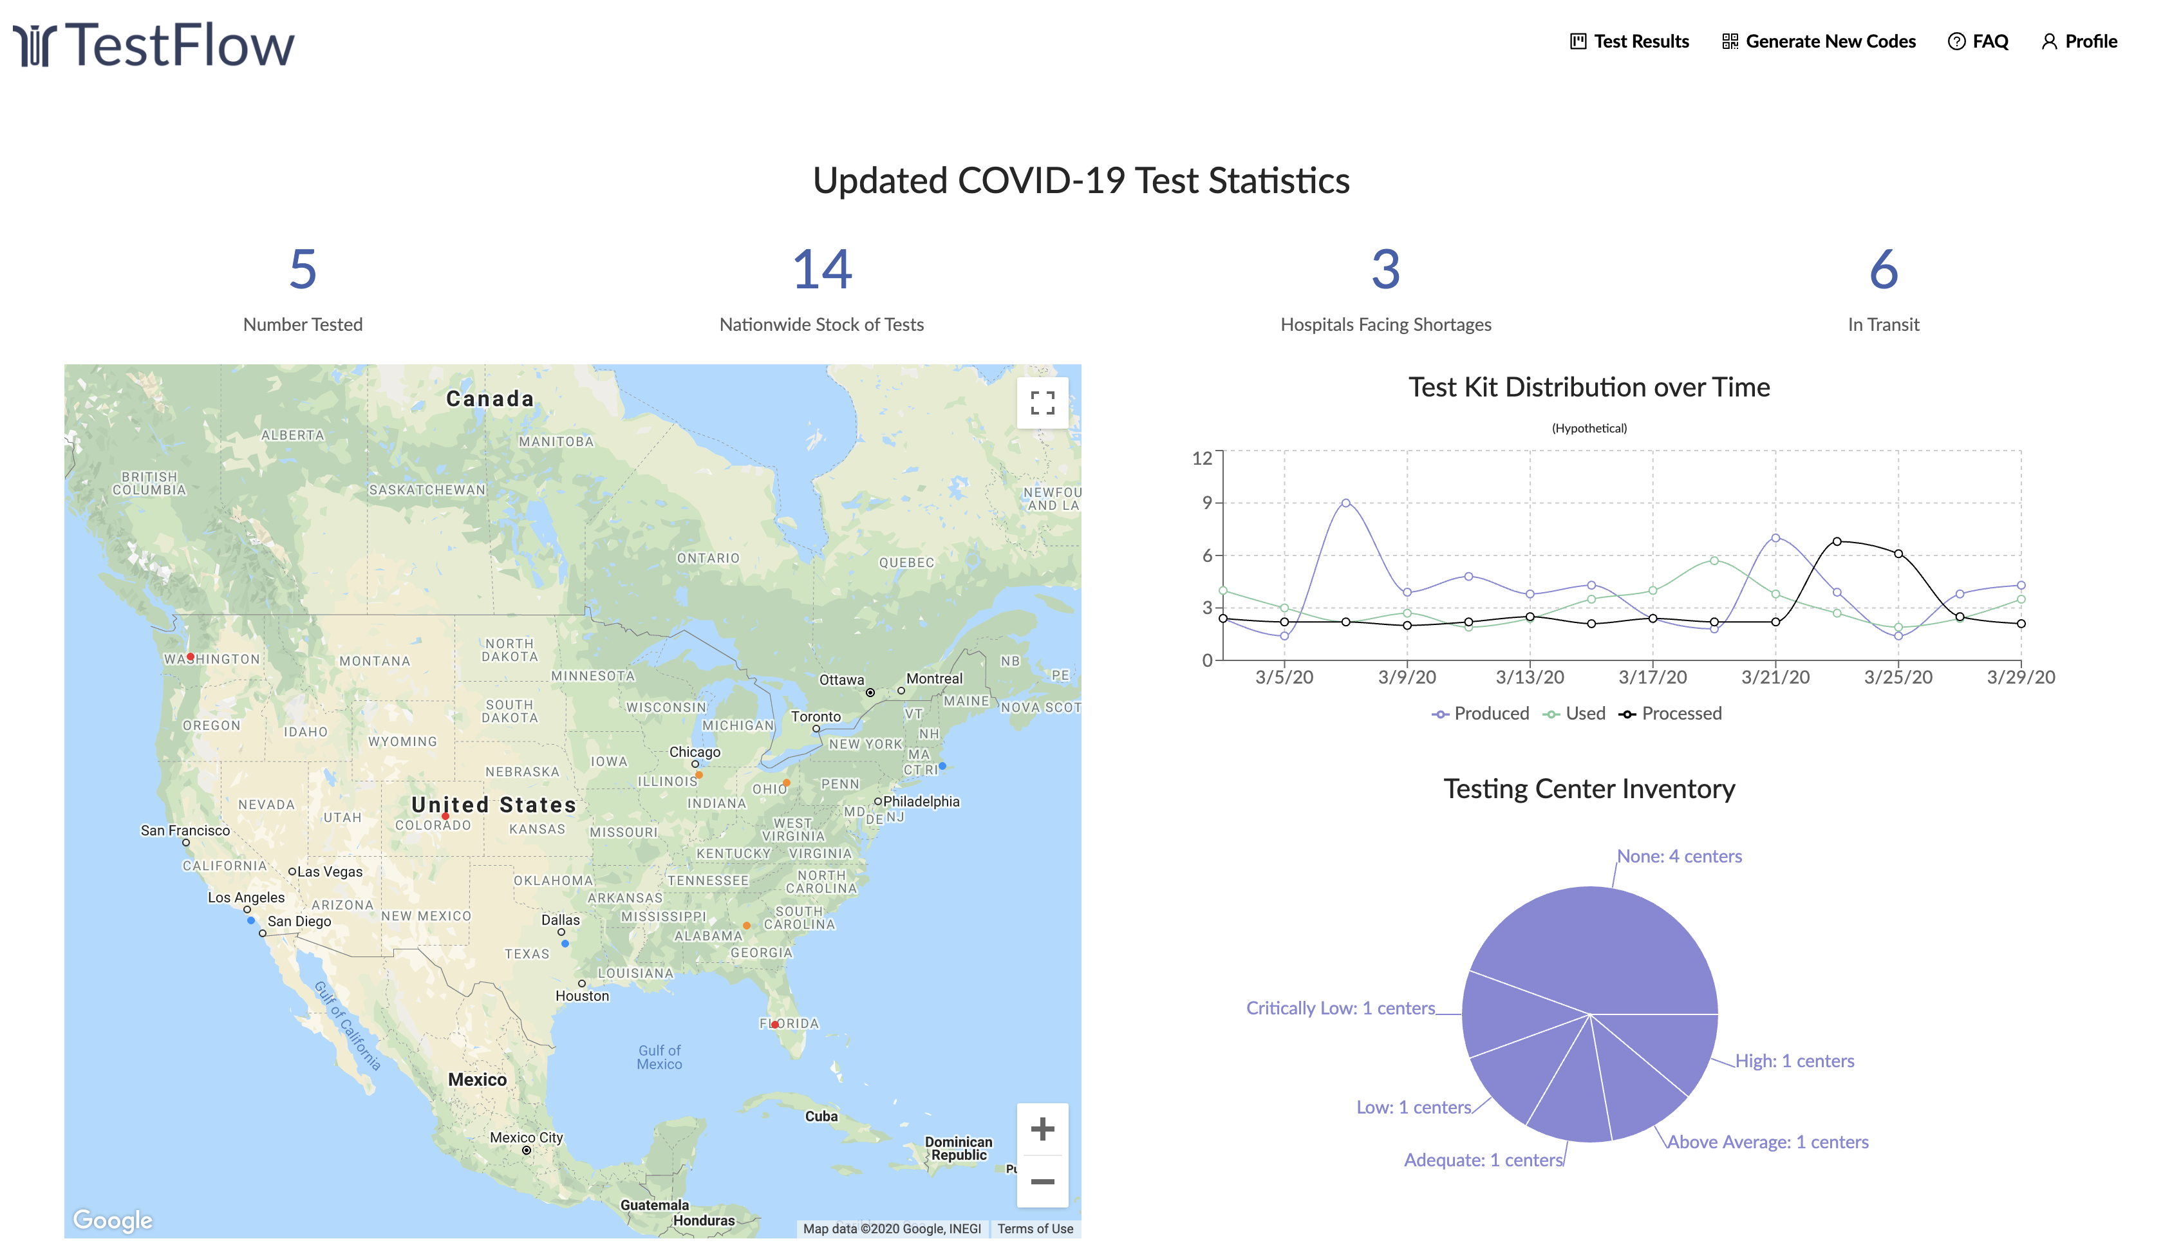Click the TestFlow logo

pyautogui.click(x=154, y=44)
